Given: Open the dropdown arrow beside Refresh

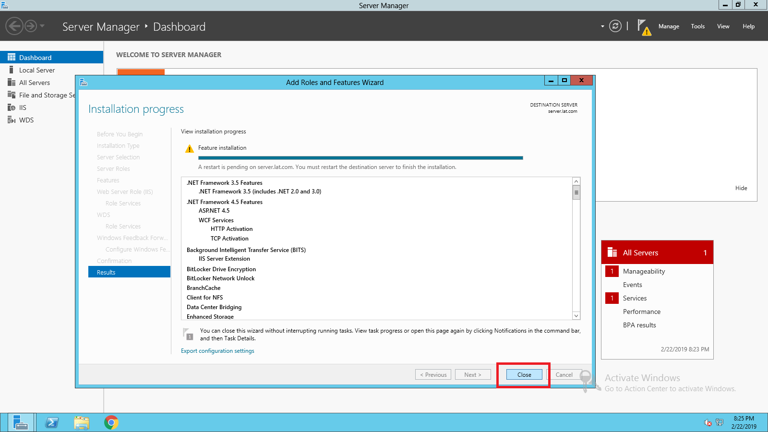Looking at the screenshot, I should [x=602, y=26].
